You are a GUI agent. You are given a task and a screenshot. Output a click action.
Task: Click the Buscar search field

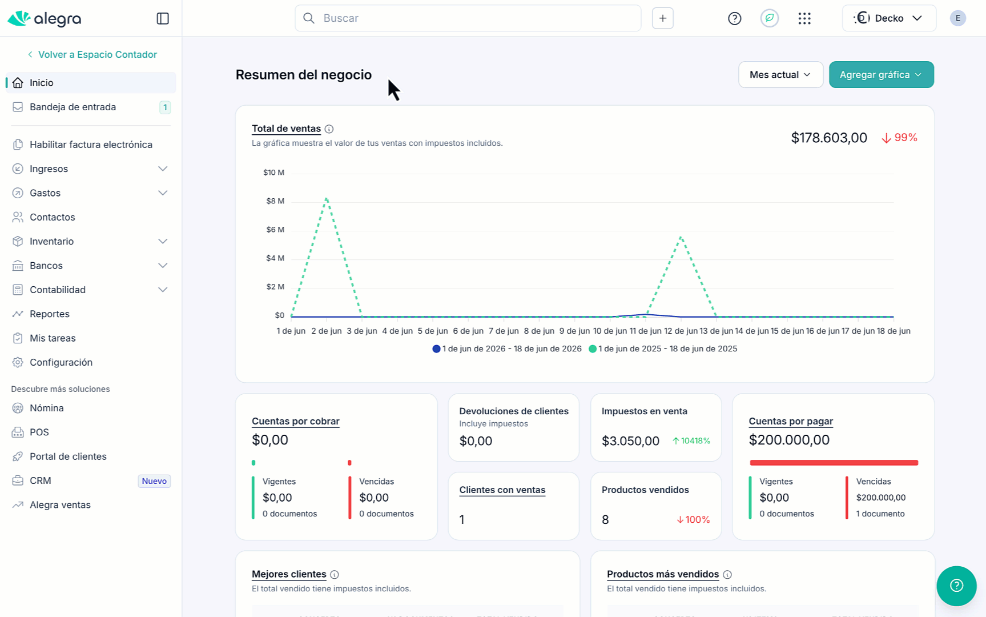click(468, 18)
